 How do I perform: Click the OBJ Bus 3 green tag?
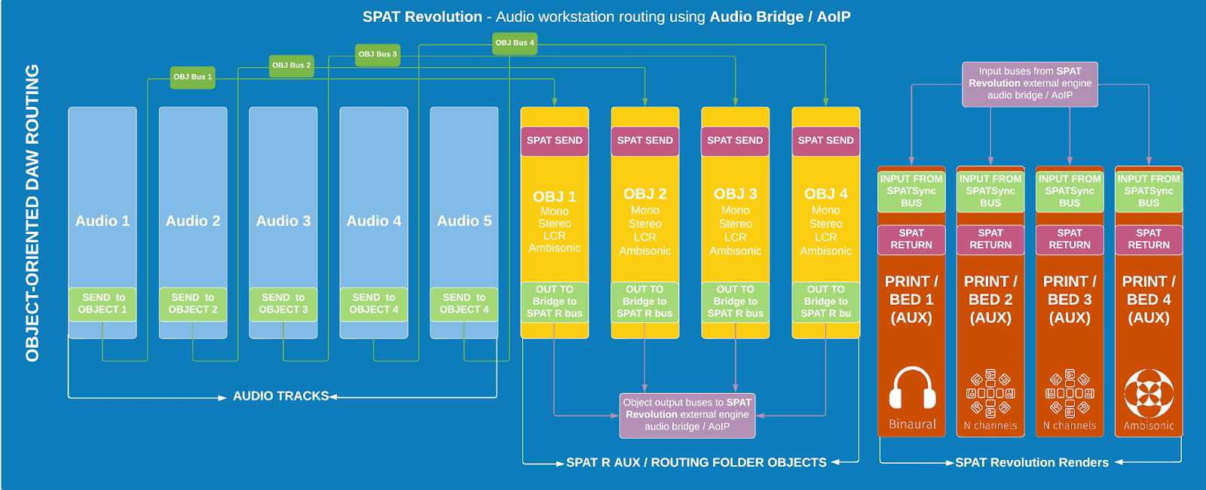(377, 54)
